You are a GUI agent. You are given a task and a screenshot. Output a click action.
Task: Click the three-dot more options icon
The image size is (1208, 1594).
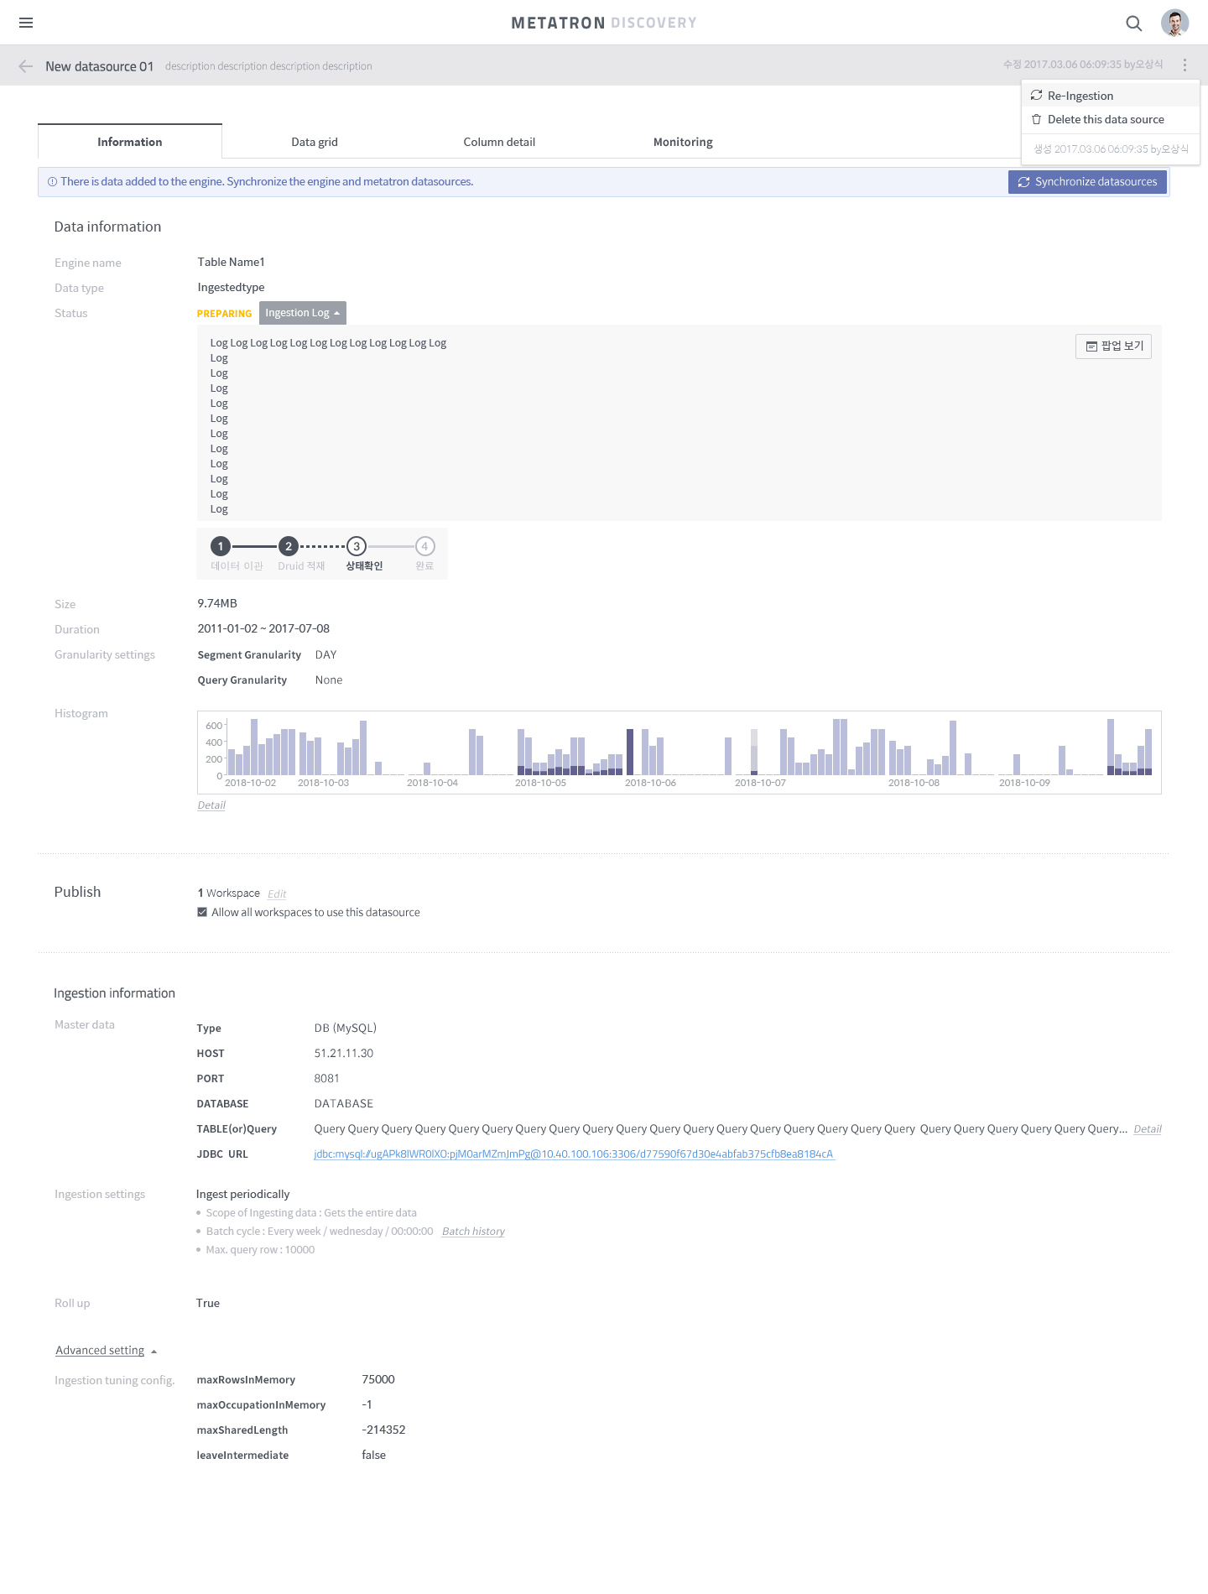pos(1185,65)
